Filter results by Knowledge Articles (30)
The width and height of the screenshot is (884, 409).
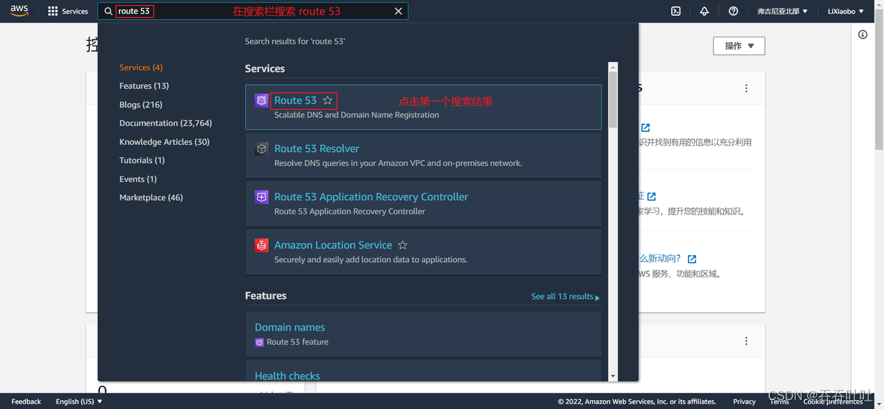click(x=164, y=141)
